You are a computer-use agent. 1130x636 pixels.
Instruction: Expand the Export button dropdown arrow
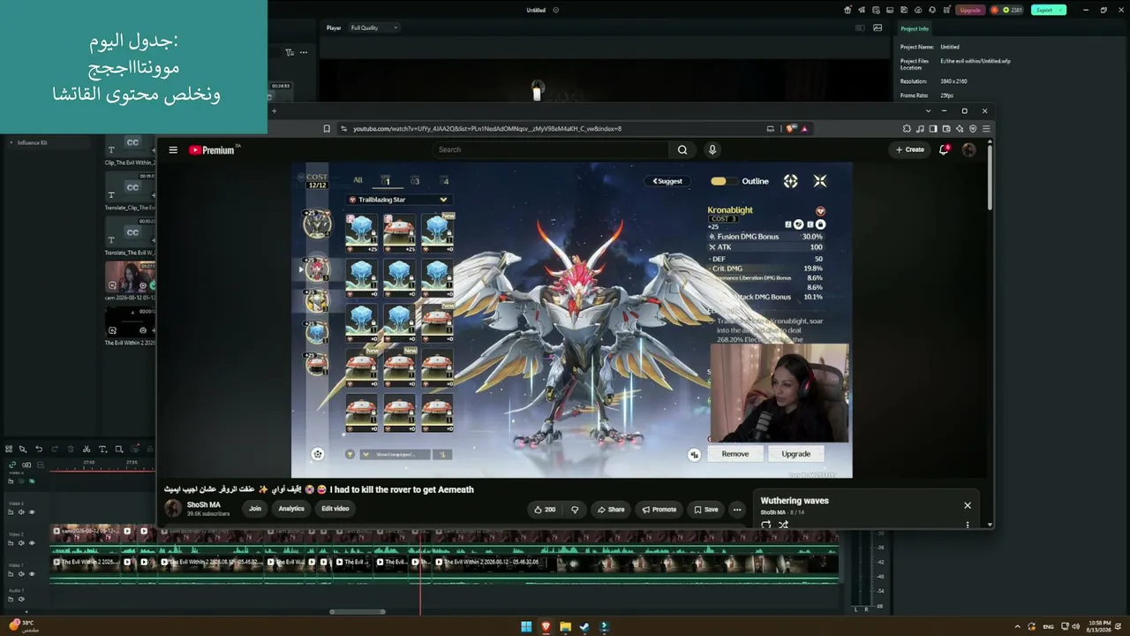(x=1060, y=10)
